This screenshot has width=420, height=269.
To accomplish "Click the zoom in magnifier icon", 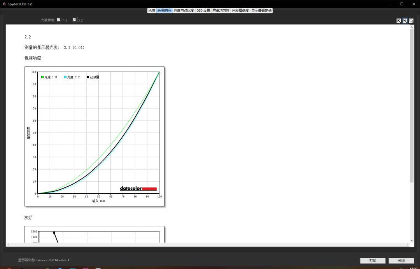I will tap(399, 21).
